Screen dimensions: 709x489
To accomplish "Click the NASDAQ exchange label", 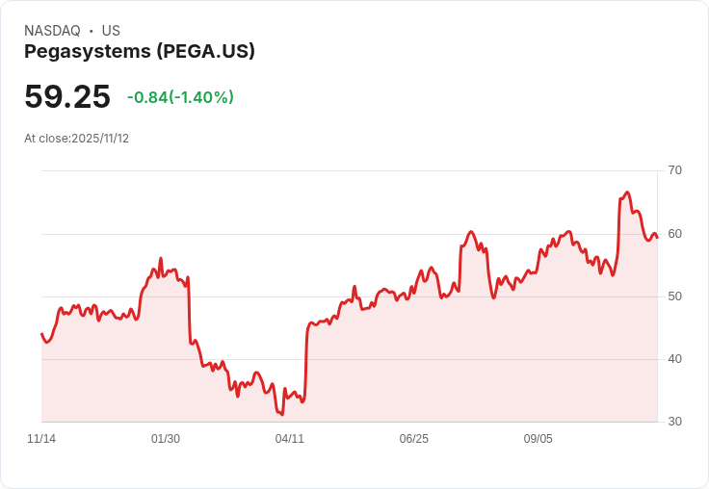I will [52, 31].
